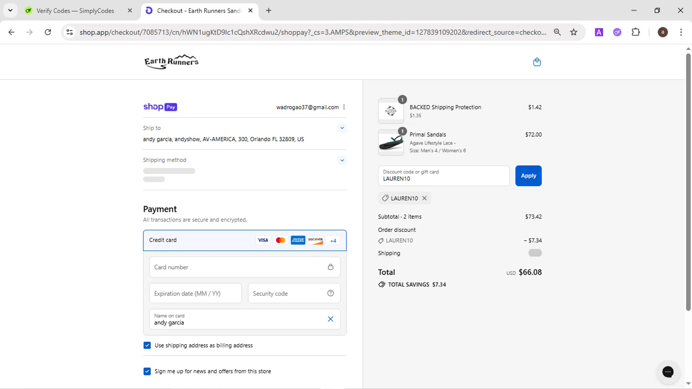The height and width of the screenshot is (389, 692).
Task: Bookmark this page with the star icon
Action: point(573,32)
